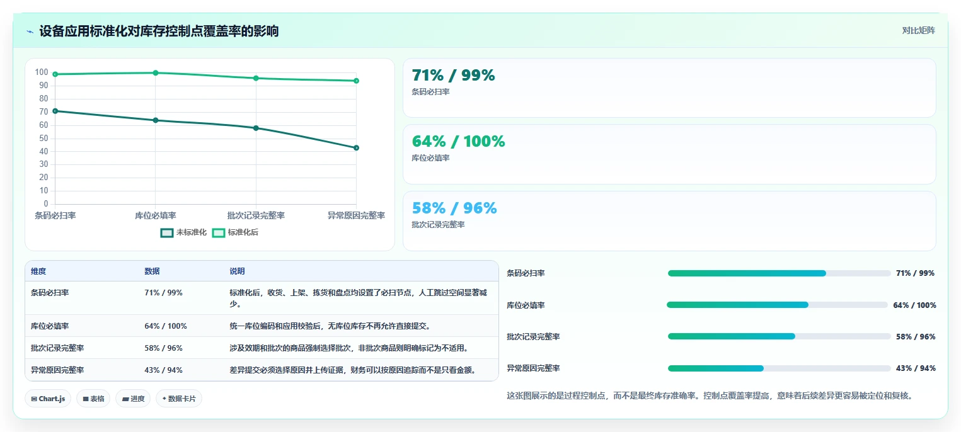Screen dimensions: 961x432
Task: Toggle the 未标准化 legend item
Action: click(x=183, y=232)
